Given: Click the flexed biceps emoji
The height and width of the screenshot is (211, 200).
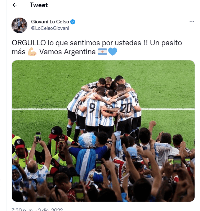Looking at the screenshot, I should tap(32, 52).
